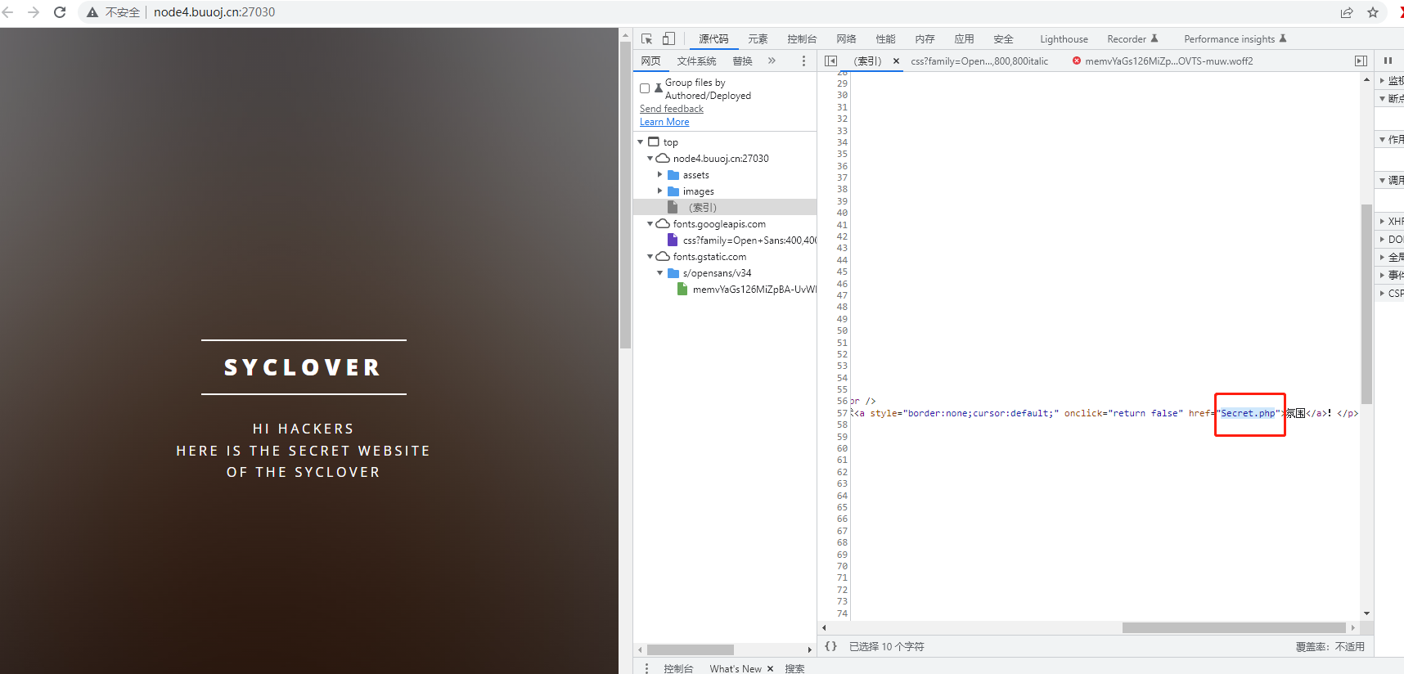This screenshot has height=674, width=1404.
Task: Click the code editor vertical scrollbar thumb
Action: tap(1366, 304)
